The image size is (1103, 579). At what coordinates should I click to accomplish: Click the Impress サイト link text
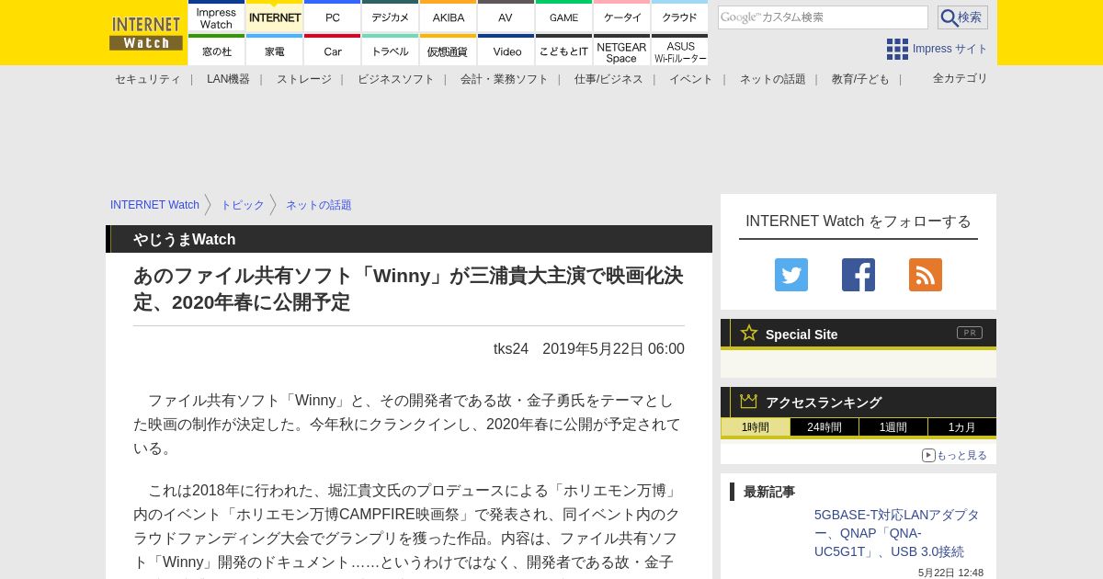[950, 49]
